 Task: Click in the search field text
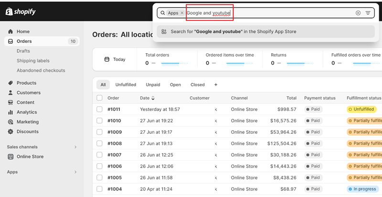pos(209,13)
